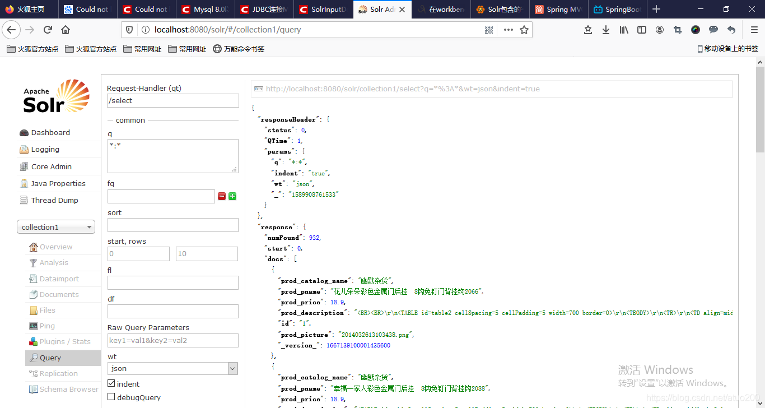Open the Documents page
The image size is (765, 408).
click(54, 294)
